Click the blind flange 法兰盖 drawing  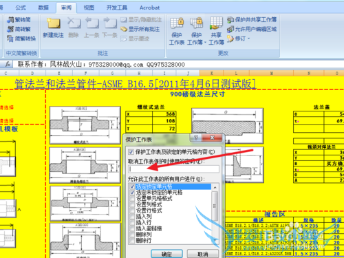coord(227,125)
